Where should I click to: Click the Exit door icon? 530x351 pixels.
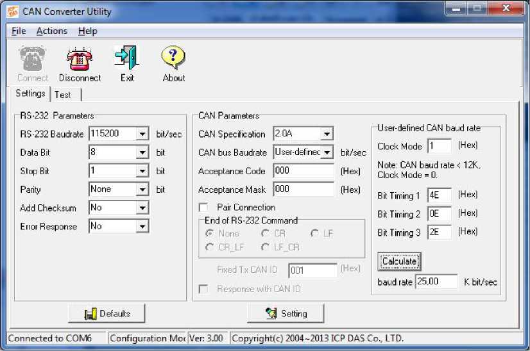pyautogui.click(x=127, y=58)
